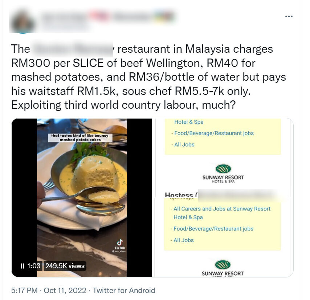Viewport: 310px width, 300px height.
Task: Open the tweet timestamp 5:17 PM
Action: pyautogui.click(x=24, y=291)
